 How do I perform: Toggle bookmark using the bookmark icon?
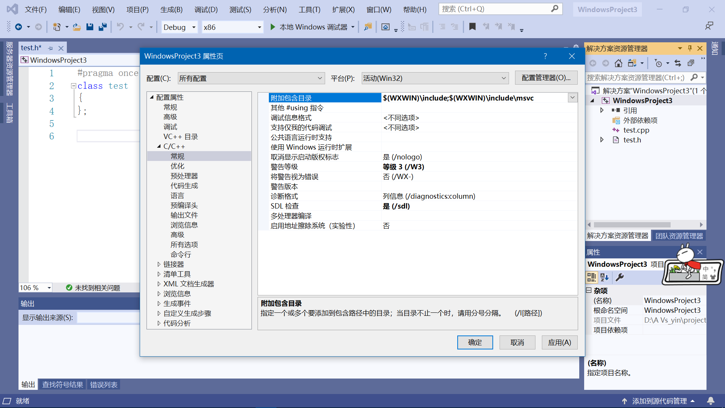coord(472,27)
